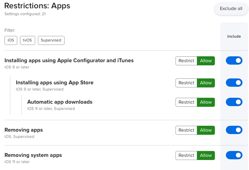249x170 pixels.
Task: Filter settings by tvOS
Action: (x=28, y=40)
